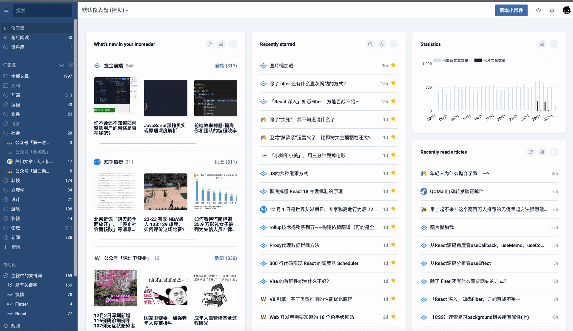The height and width of the screenshot is (331, 573).
Task: Collapse subscriptions with chevron icon
Action: 61,65
